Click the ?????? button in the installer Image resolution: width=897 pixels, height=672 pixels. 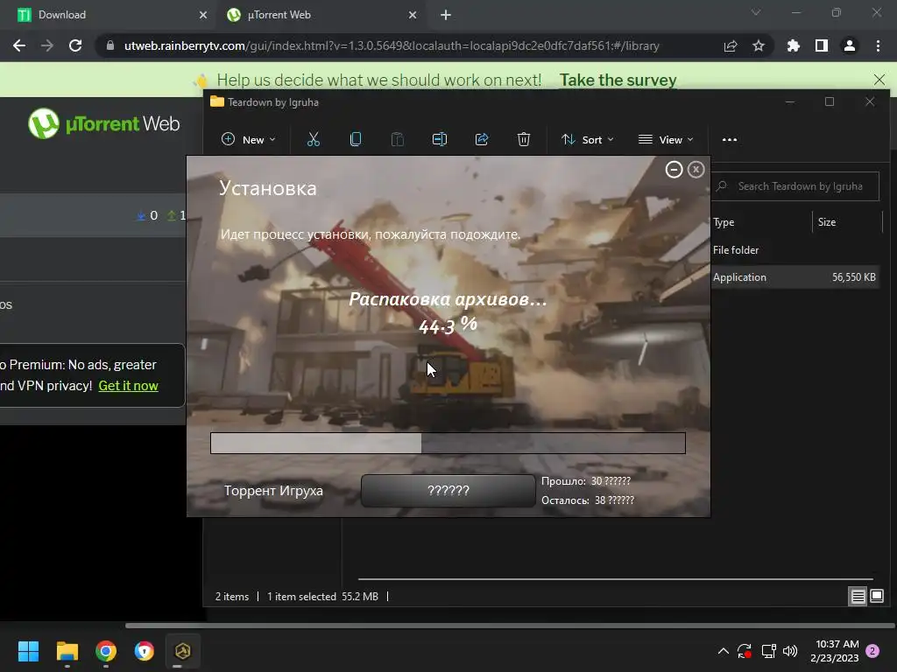448,490
